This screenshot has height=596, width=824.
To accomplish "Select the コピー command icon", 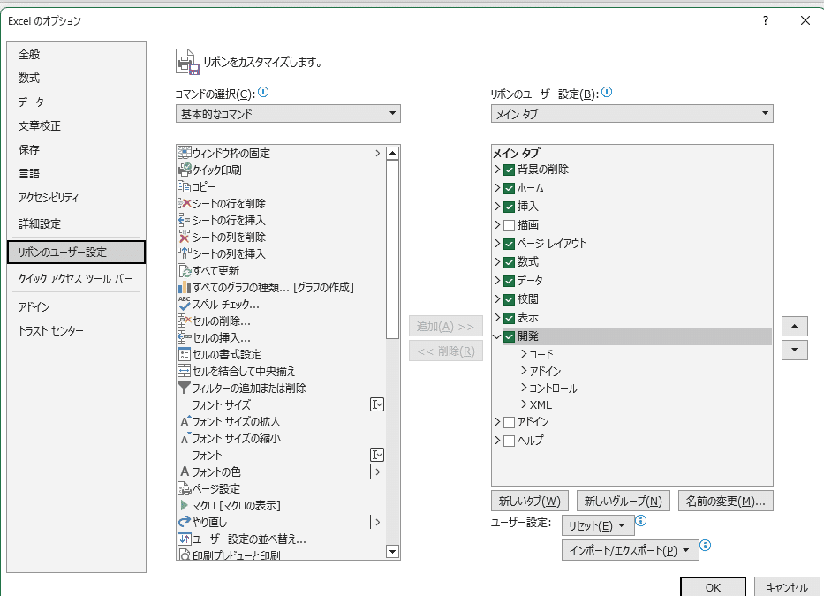I will point(184,186).
